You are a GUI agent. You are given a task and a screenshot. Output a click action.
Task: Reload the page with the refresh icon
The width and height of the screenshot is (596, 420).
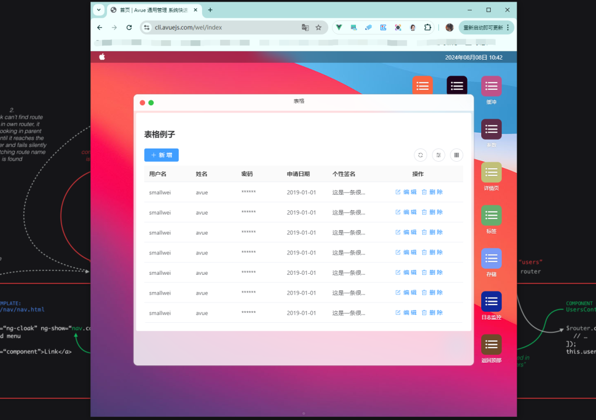click(x=129, y=28)
